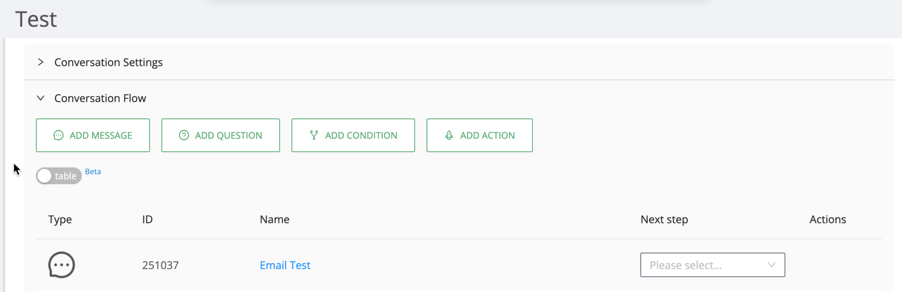Click the ADD MESSAGE button
902x292 pixels.
92,135
